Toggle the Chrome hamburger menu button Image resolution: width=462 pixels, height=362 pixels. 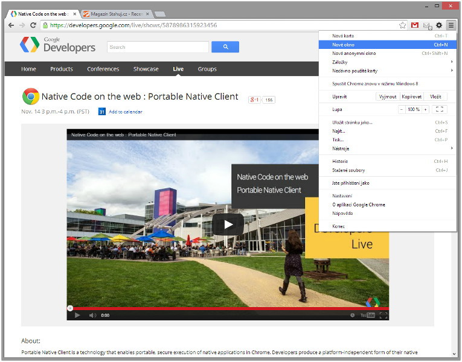(x=451, y=25)
